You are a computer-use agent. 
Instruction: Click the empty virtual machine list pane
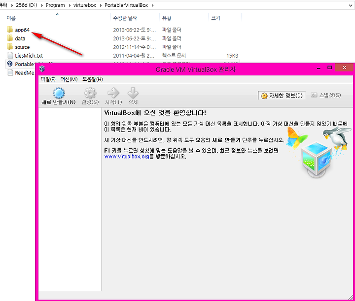coord(70,200)
